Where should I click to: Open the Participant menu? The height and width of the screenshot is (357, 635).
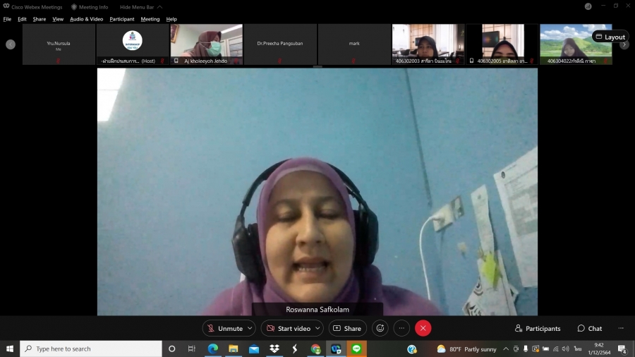click(x=122, y=19)
